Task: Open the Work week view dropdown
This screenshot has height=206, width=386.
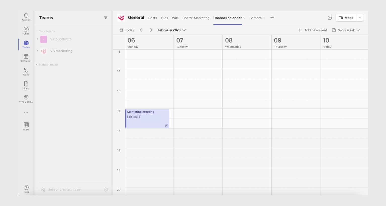Action: pyautogui.click(x=346, y=30)
